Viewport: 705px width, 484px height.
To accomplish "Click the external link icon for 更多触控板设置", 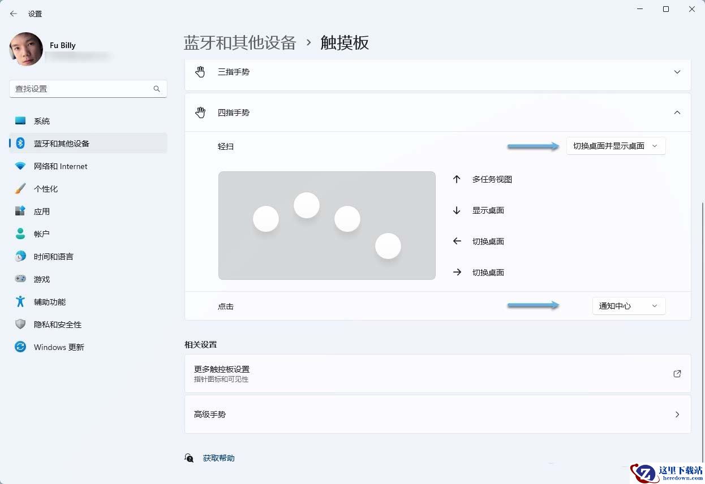I will point(677,374).
